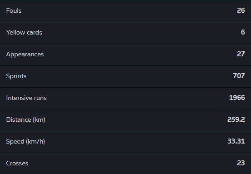
Task: Click the middle of the Appearances row
Action: tap(125, 55)
